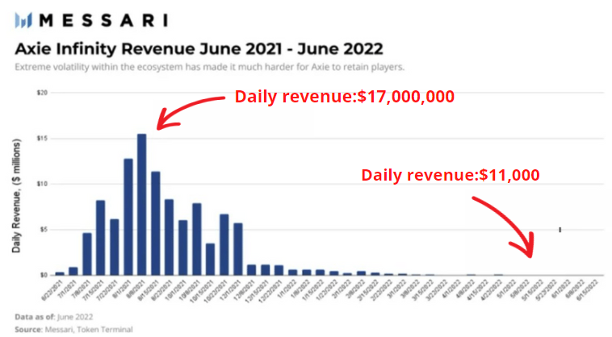Select the bar for 12/1/2021
This screenshot has width=612, height=337.
tap(237, 249)
